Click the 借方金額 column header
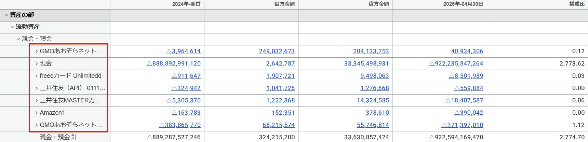Screen dimensions: 588x142 pos(284,4)
